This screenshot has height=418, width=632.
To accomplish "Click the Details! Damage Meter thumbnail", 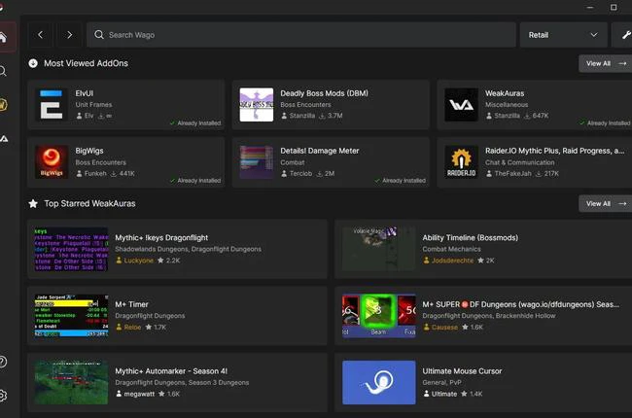I will coord(257,162).
